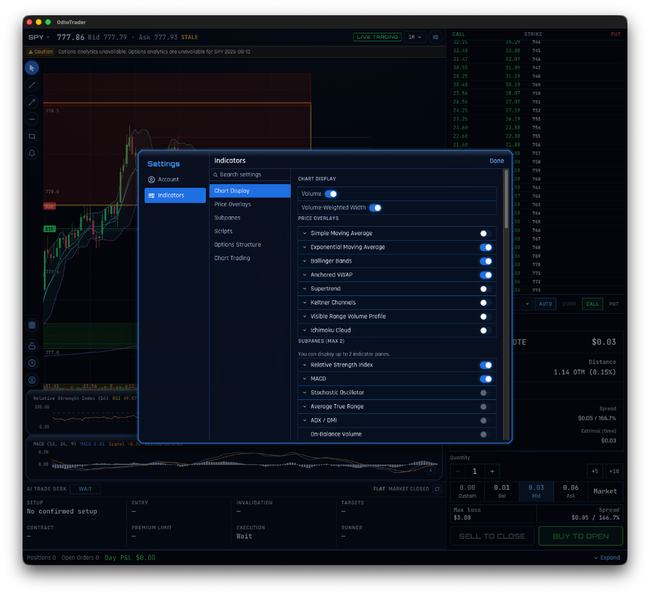Disable the MACD subpane toggle
650x595 pixels.
(x=486, y=379)
